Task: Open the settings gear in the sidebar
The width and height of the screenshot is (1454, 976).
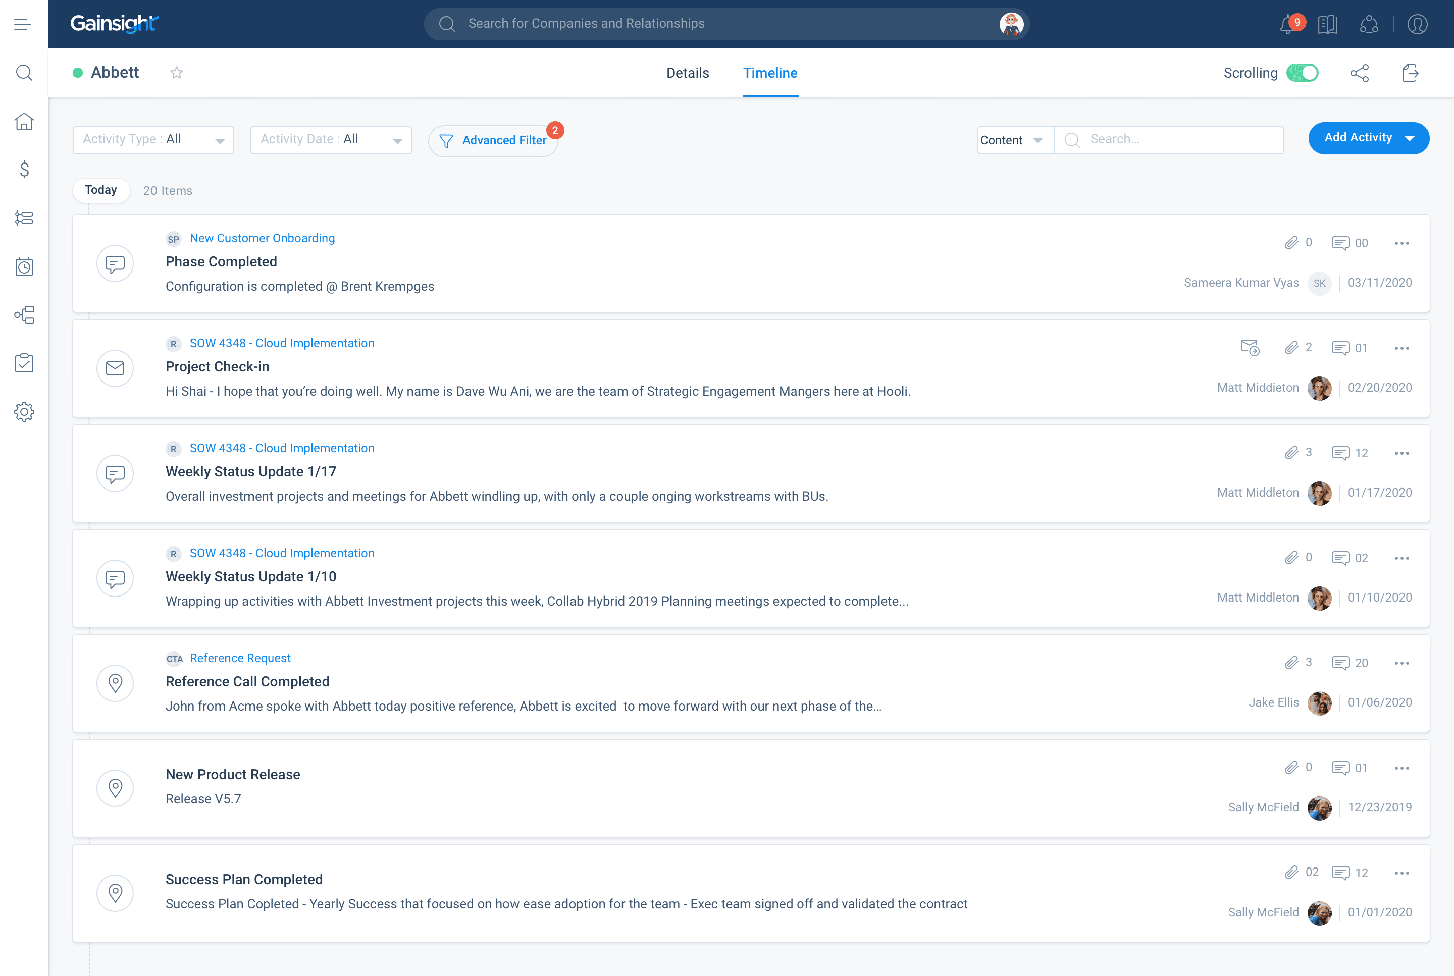Action: [24, 411]
